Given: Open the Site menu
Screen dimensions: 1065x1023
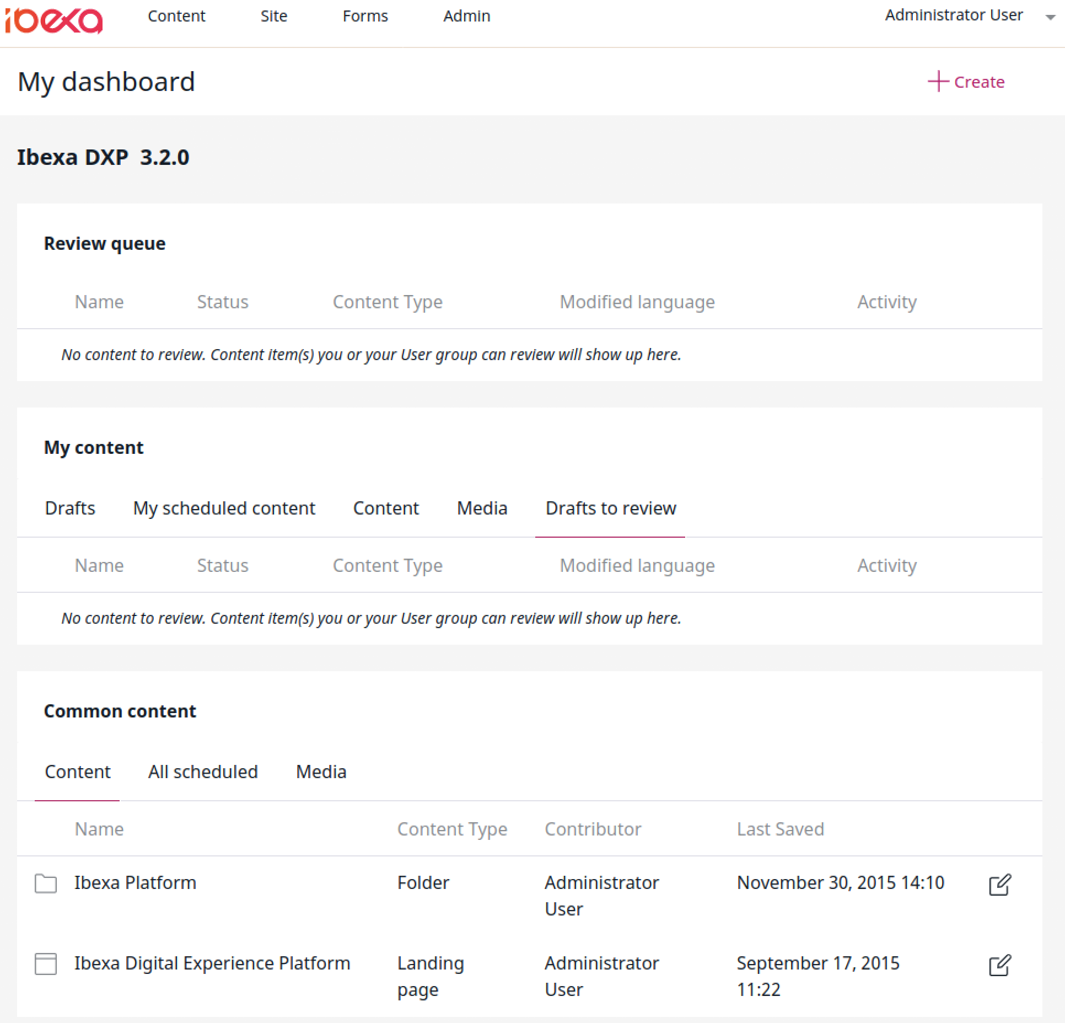Looking at the screenshot, I should tap(274, 16).
